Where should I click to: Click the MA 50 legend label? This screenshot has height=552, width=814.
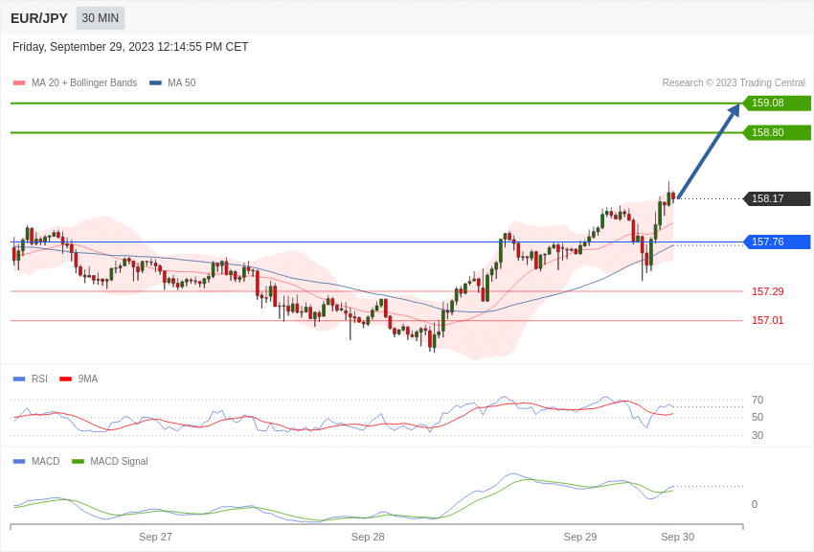182,83
